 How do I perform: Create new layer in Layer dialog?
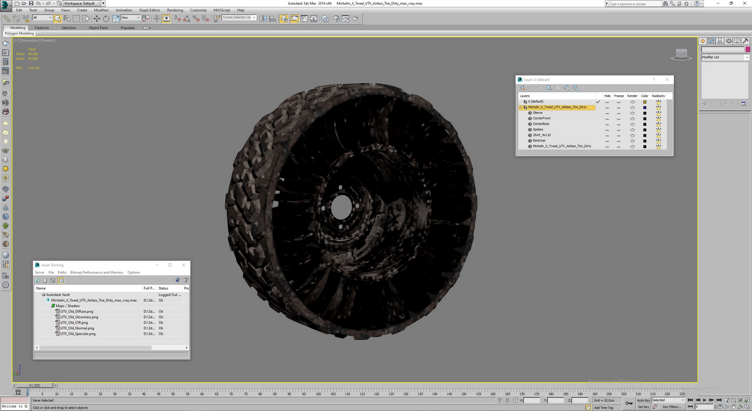(x=522, y=88)
